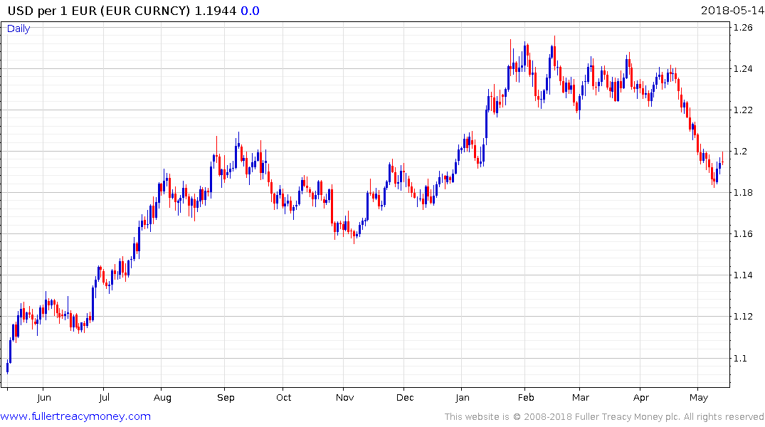Click the Jun month label
The image size is (765, 427).
(44, 398)
